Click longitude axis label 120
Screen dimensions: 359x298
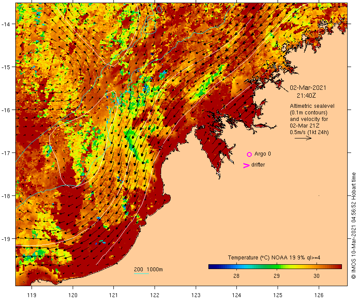click(73, 295)
